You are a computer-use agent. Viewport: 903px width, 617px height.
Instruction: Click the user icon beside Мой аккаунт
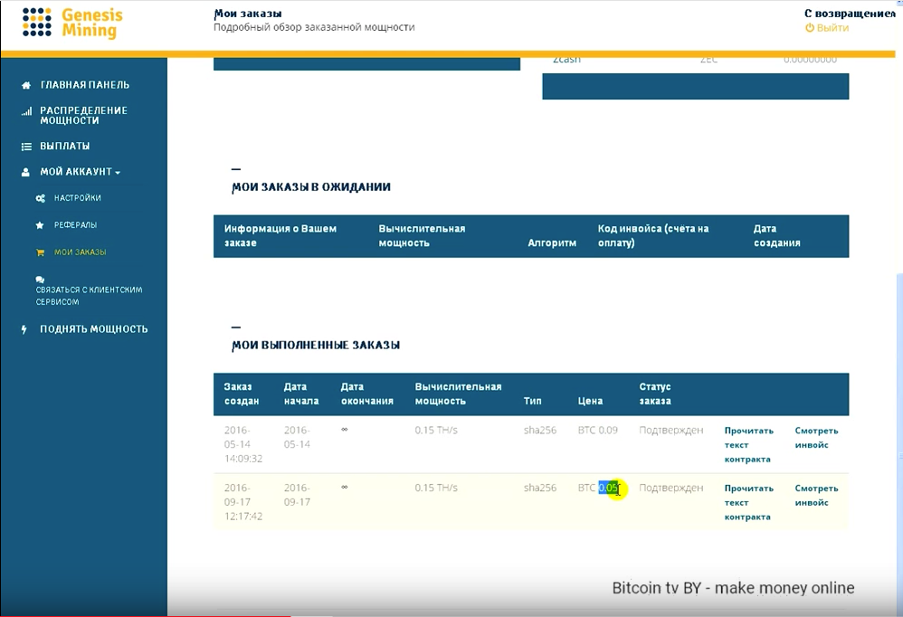[x=26, y=172]
